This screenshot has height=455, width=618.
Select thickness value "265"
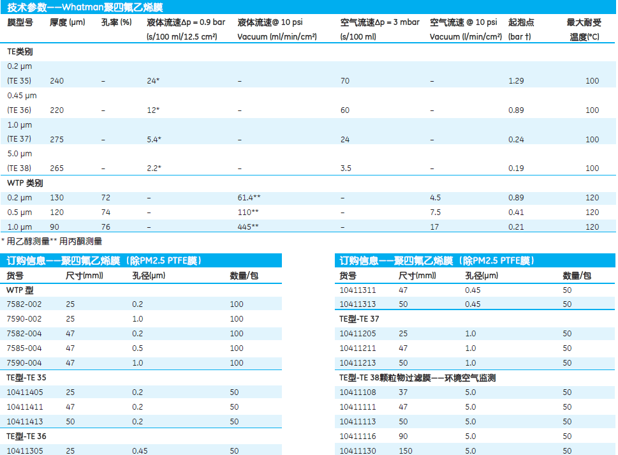pyautogui.click(x=57, y=168)
